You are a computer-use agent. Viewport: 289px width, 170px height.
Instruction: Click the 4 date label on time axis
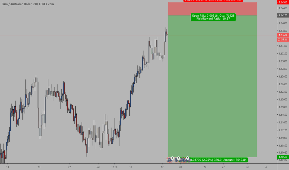click(266, 167)
